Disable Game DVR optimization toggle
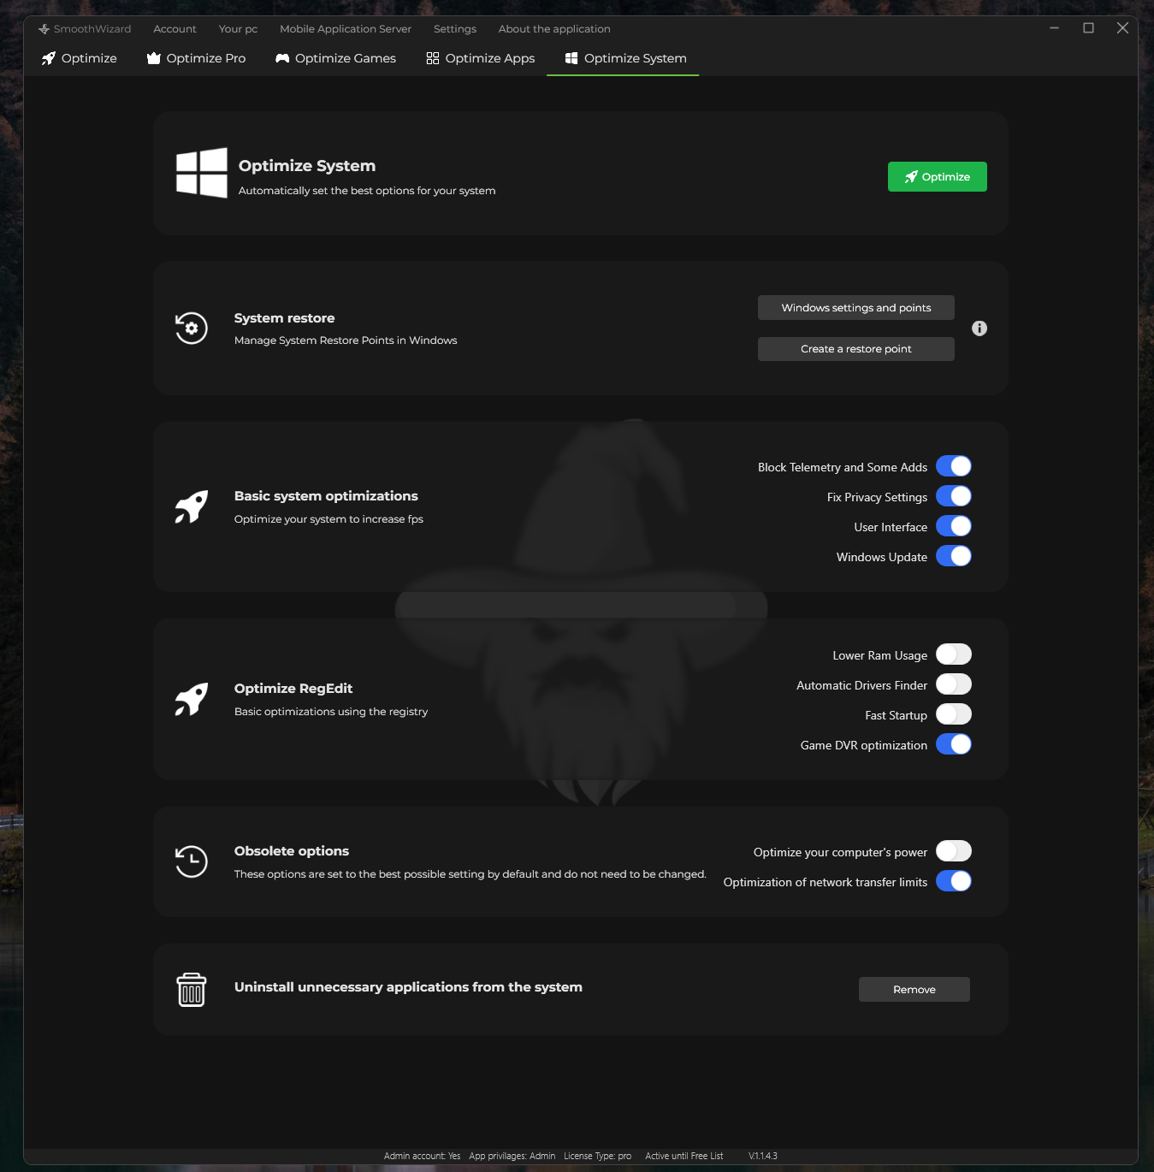The image size is (1154, 1172). coord(953,744)
